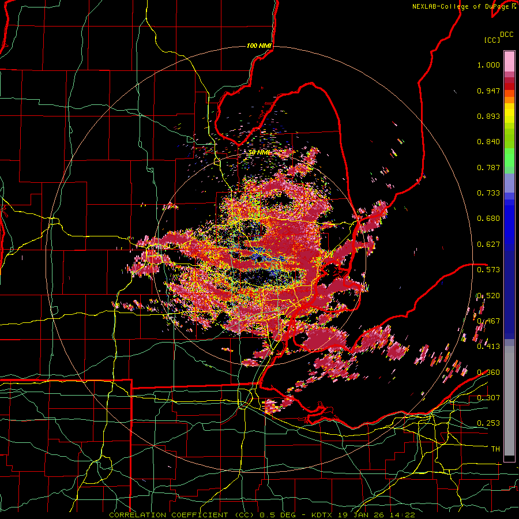Click the TH threshold label on the legend
Viewport: 519px width, 519px height.
(495, 449)
